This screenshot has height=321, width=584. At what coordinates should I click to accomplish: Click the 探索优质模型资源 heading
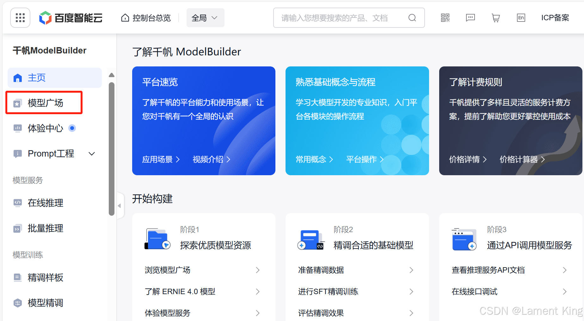pos(216,245)
